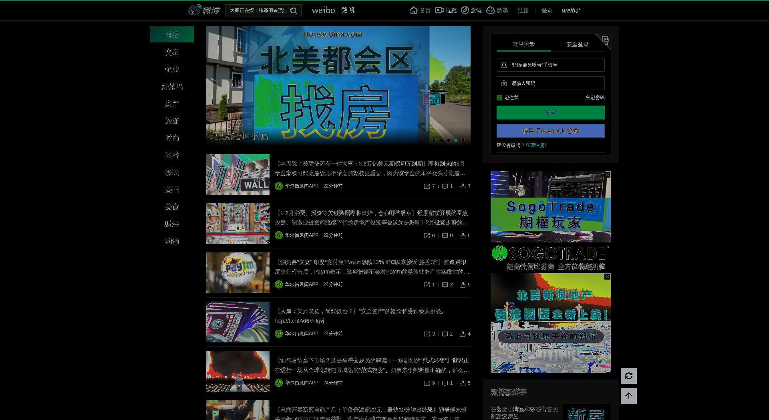Screen dimensions: 769x420
Task: Click the italic weibo logo at top right
Action: 571,10
